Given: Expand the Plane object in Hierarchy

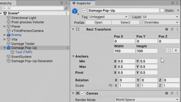Looking at the screenshot, I should (x=5, y=26).
